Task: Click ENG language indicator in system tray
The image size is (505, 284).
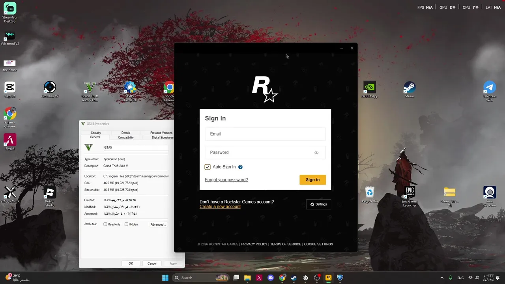Action: tap(460, 278)
